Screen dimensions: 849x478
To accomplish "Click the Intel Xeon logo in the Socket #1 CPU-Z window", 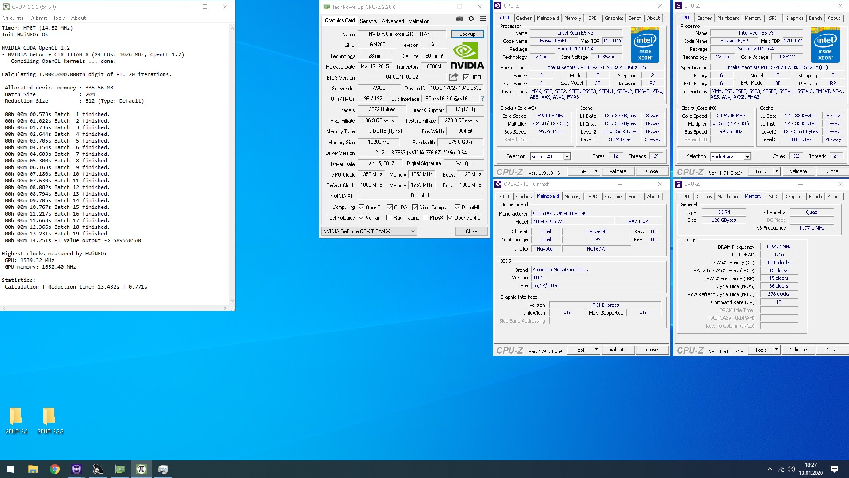I will coord(645,45).
